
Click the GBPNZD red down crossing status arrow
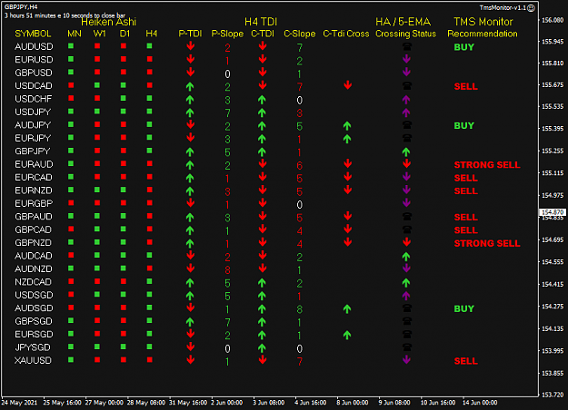pyautogui.click(x=407, y=242)
